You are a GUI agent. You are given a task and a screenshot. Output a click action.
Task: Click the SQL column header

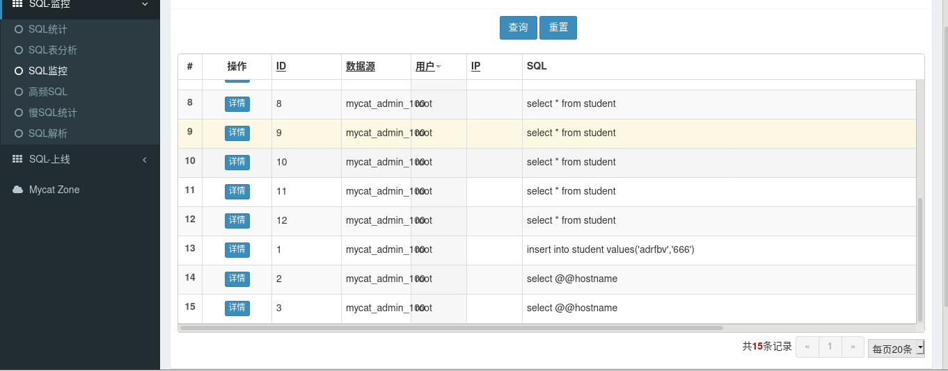537,66
